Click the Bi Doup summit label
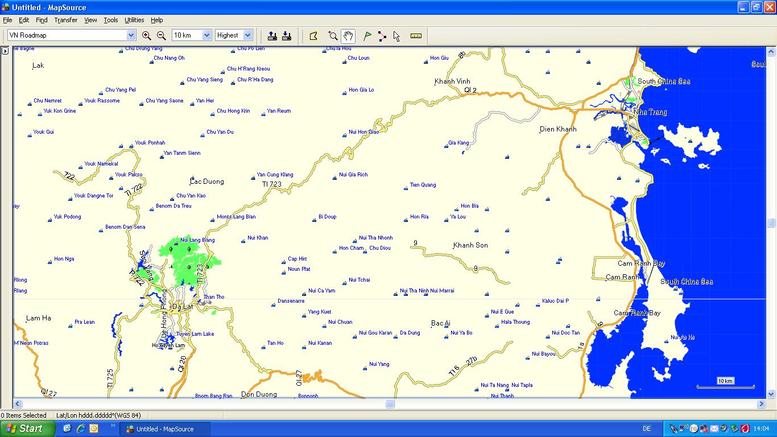This screenshot has height=437, width=777. (327, 217)
